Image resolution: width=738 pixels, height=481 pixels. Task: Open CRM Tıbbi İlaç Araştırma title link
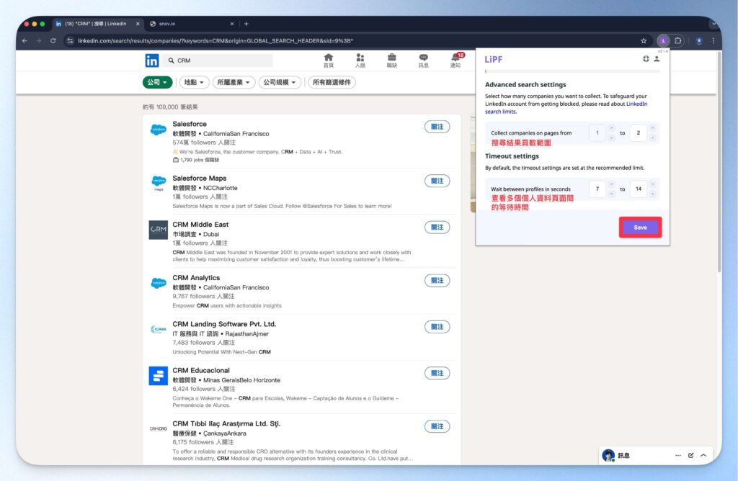pyautogui.click(x=226, y=423)
